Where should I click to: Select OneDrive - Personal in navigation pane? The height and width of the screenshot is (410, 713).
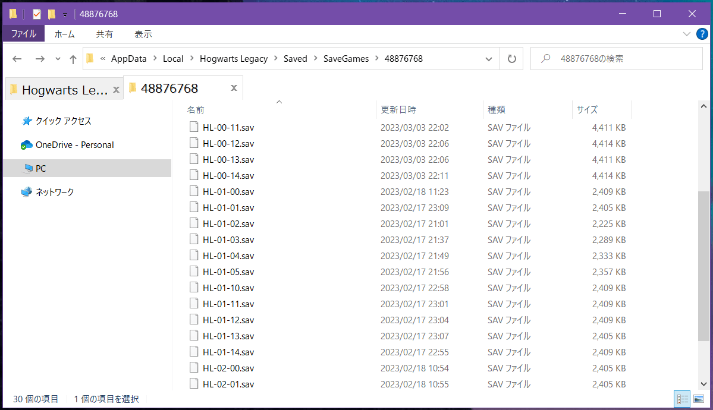click(74, 145)
